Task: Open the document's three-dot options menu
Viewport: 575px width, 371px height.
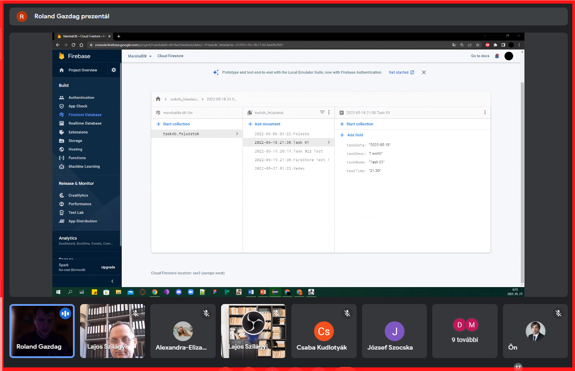Action: [485, 113]
